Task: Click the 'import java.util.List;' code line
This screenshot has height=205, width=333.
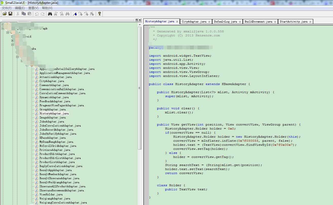Action: [x=171, y=60]
